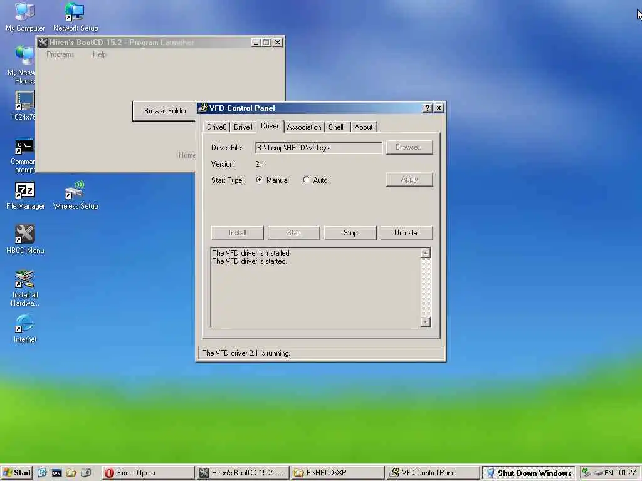This screenshot has width=642, height=481.
Task: Click the network tray icon
Action: (x=586, y=473)
